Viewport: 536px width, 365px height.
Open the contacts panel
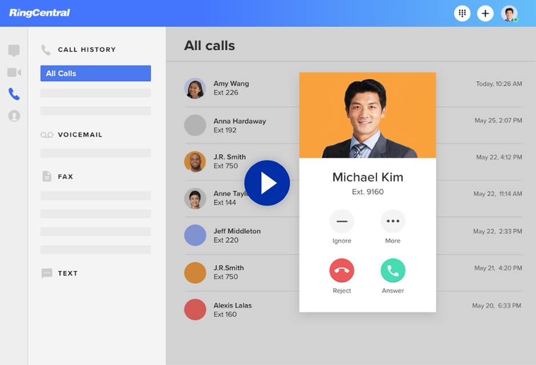[14, 116]
